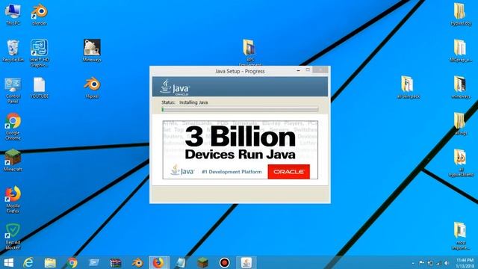Click the Java Setup - Progress title
This screenshot has height=269, width=478.
240,72
